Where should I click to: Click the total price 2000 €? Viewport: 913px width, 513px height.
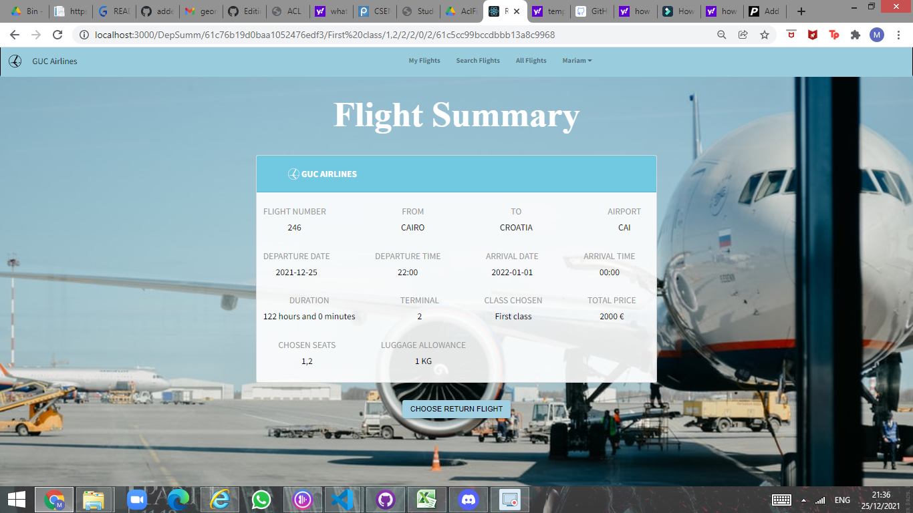[x=612, y=317]
